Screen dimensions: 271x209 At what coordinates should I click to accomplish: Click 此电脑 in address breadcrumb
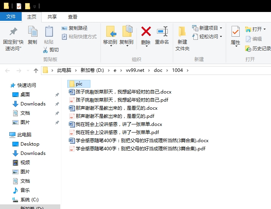click(64, 70)
